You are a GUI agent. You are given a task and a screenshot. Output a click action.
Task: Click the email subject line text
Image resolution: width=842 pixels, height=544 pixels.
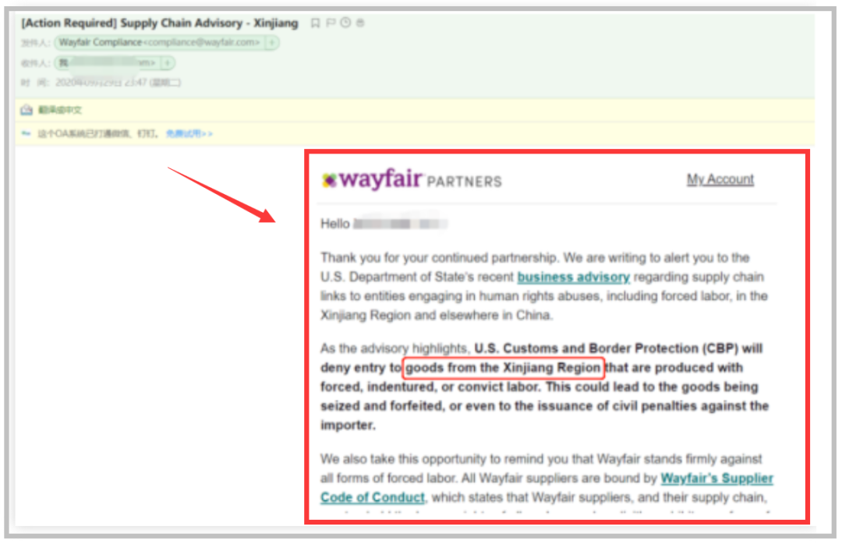click(x=160, y=23)
